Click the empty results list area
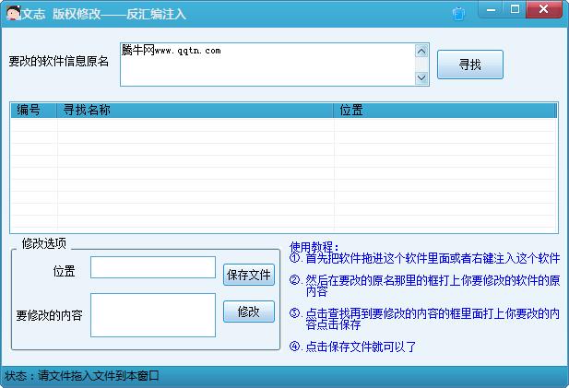This screenshot has width=569, height=388. tap(283, 175)
